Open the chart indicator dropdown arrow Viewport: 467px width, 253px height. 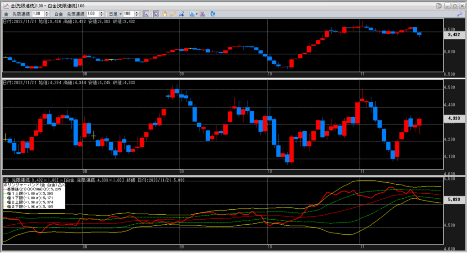pyautogui.click(x=197, y=14)
